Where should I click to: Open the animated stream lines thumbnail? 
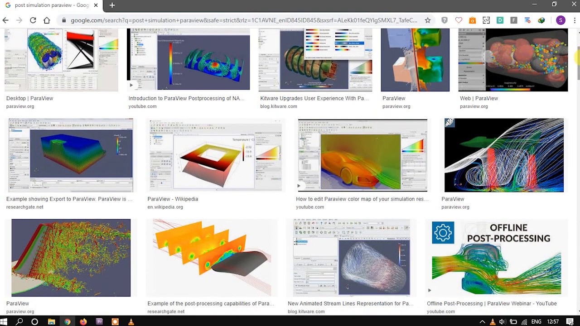point(351,258)
